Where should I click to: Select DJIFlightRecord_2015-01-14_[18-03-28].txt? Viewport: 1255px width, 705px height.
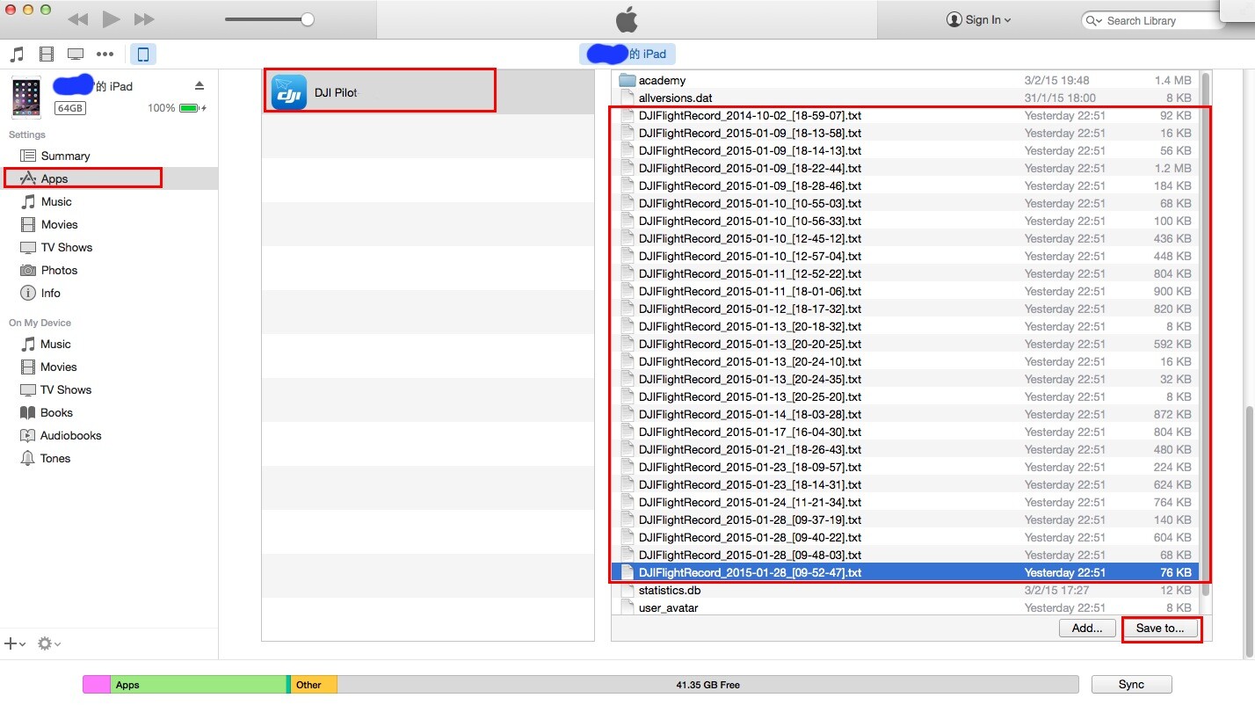click(x=905, y=414)
